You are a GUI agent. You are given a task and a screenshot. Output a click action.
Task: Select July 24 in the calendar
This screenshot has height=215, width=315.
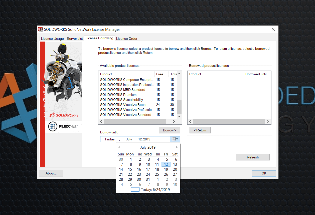point(148,174)
